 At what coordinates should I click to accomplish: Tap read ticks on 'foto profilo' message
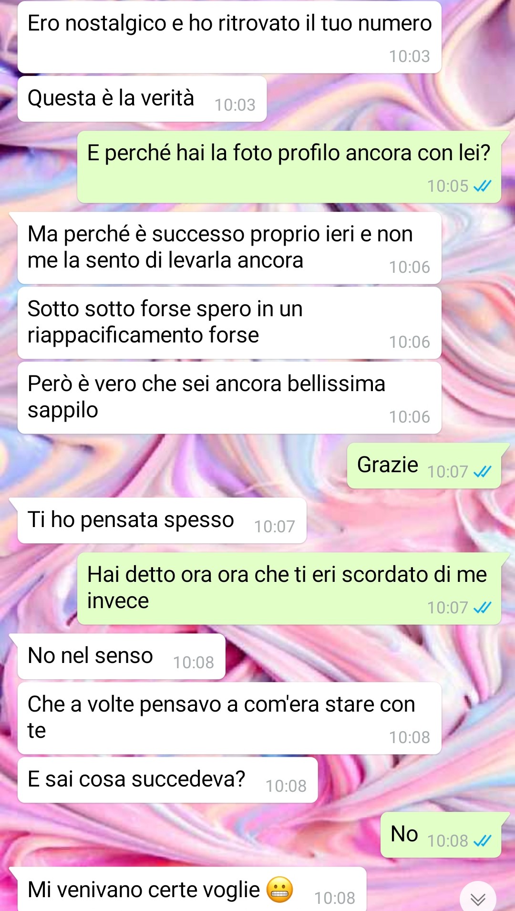tap(482, 186)
